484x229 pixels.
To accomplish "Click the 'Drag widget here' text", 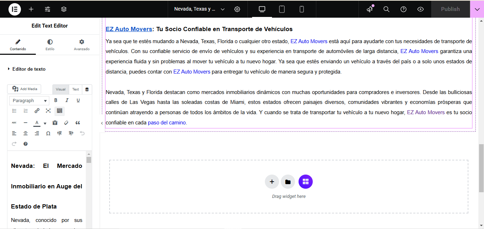I will click(289, 196).
